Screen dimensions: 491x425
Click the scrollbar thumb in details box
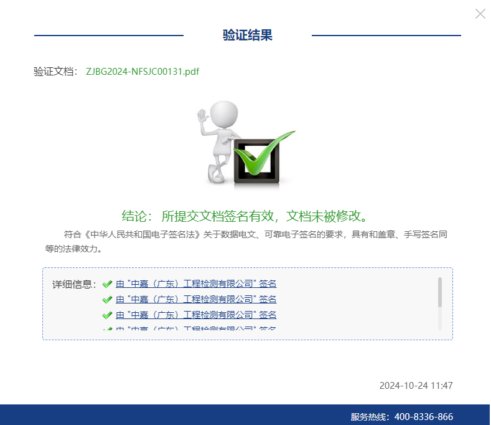click(x=440, y=292)
